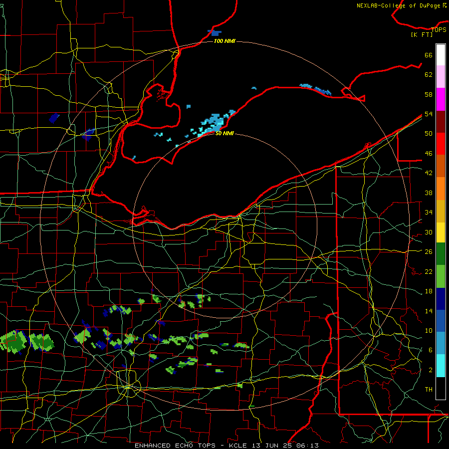Click the 'KCLE' radar site identifier
Screen dimensions: 449x449
tap(237, 446)
